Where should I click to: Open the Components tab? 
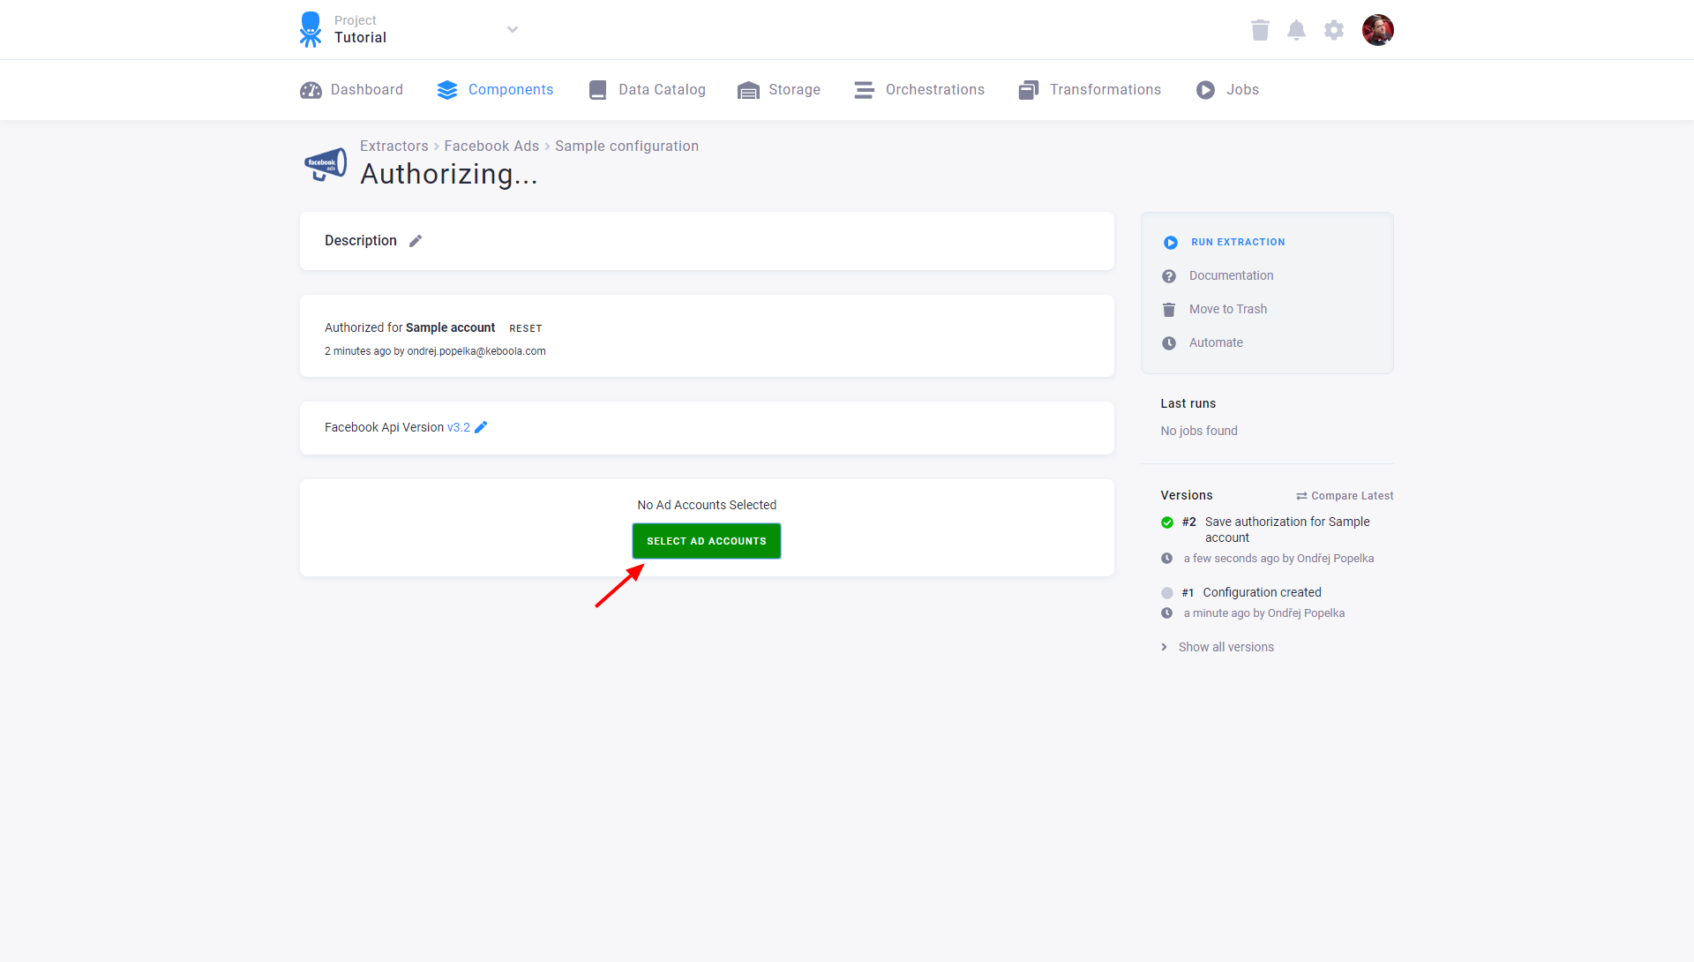[495, 90]
